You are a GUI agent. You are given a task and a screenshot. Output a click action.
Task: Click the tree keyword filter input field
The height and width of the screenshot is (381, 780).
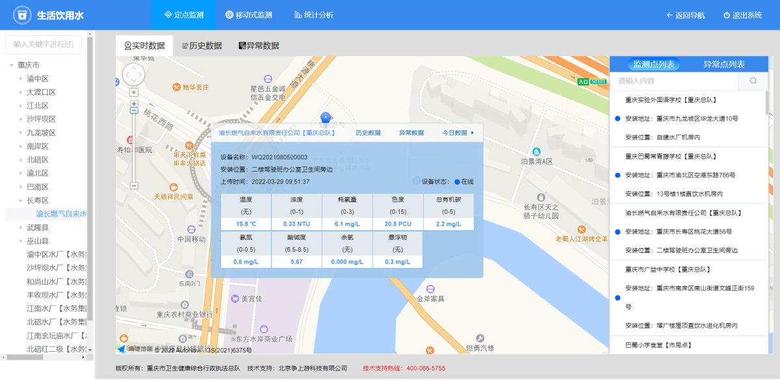coord(44,45)
